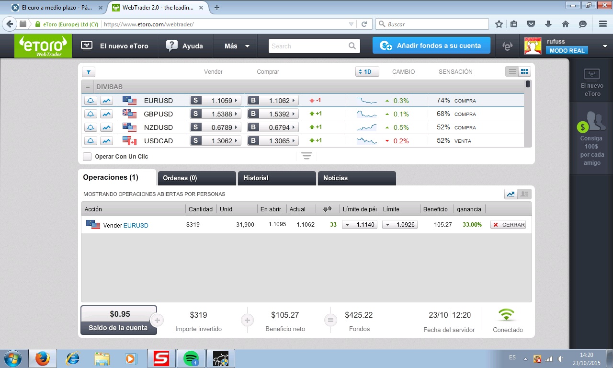Image resolution: width=613 pixels, height=368 pixels.
Task: Reload the page in Firefox
Action: [x=364, y=24]
